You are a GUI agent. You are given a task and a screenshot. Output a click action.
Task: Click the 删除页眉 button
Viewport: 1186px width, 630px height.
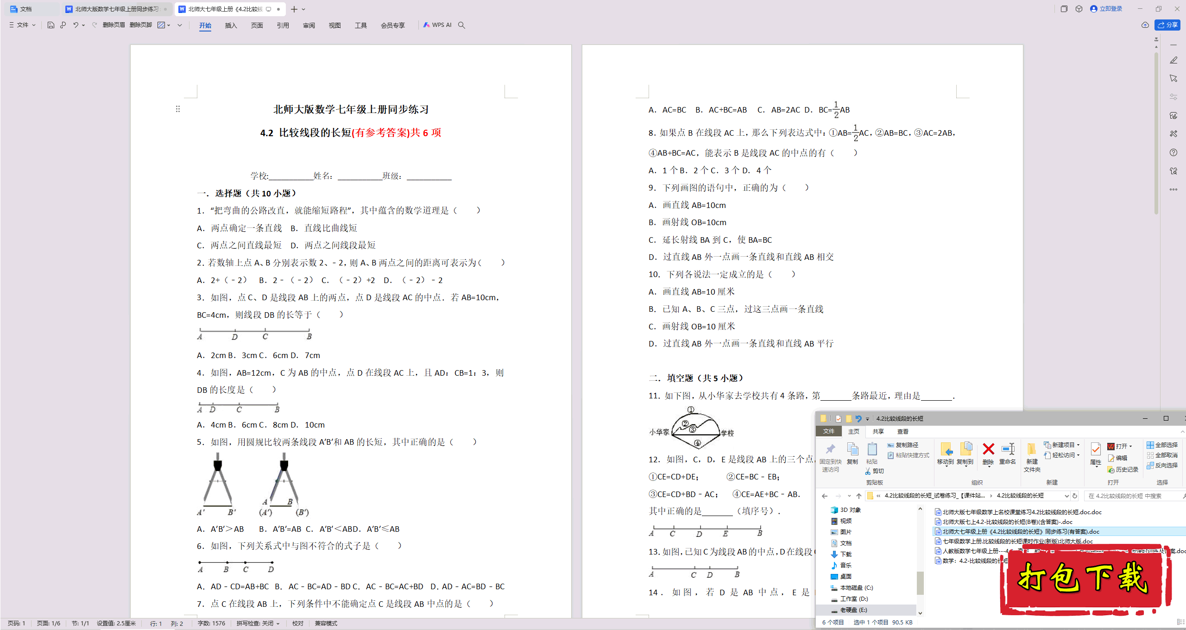(x=114, y=25)
